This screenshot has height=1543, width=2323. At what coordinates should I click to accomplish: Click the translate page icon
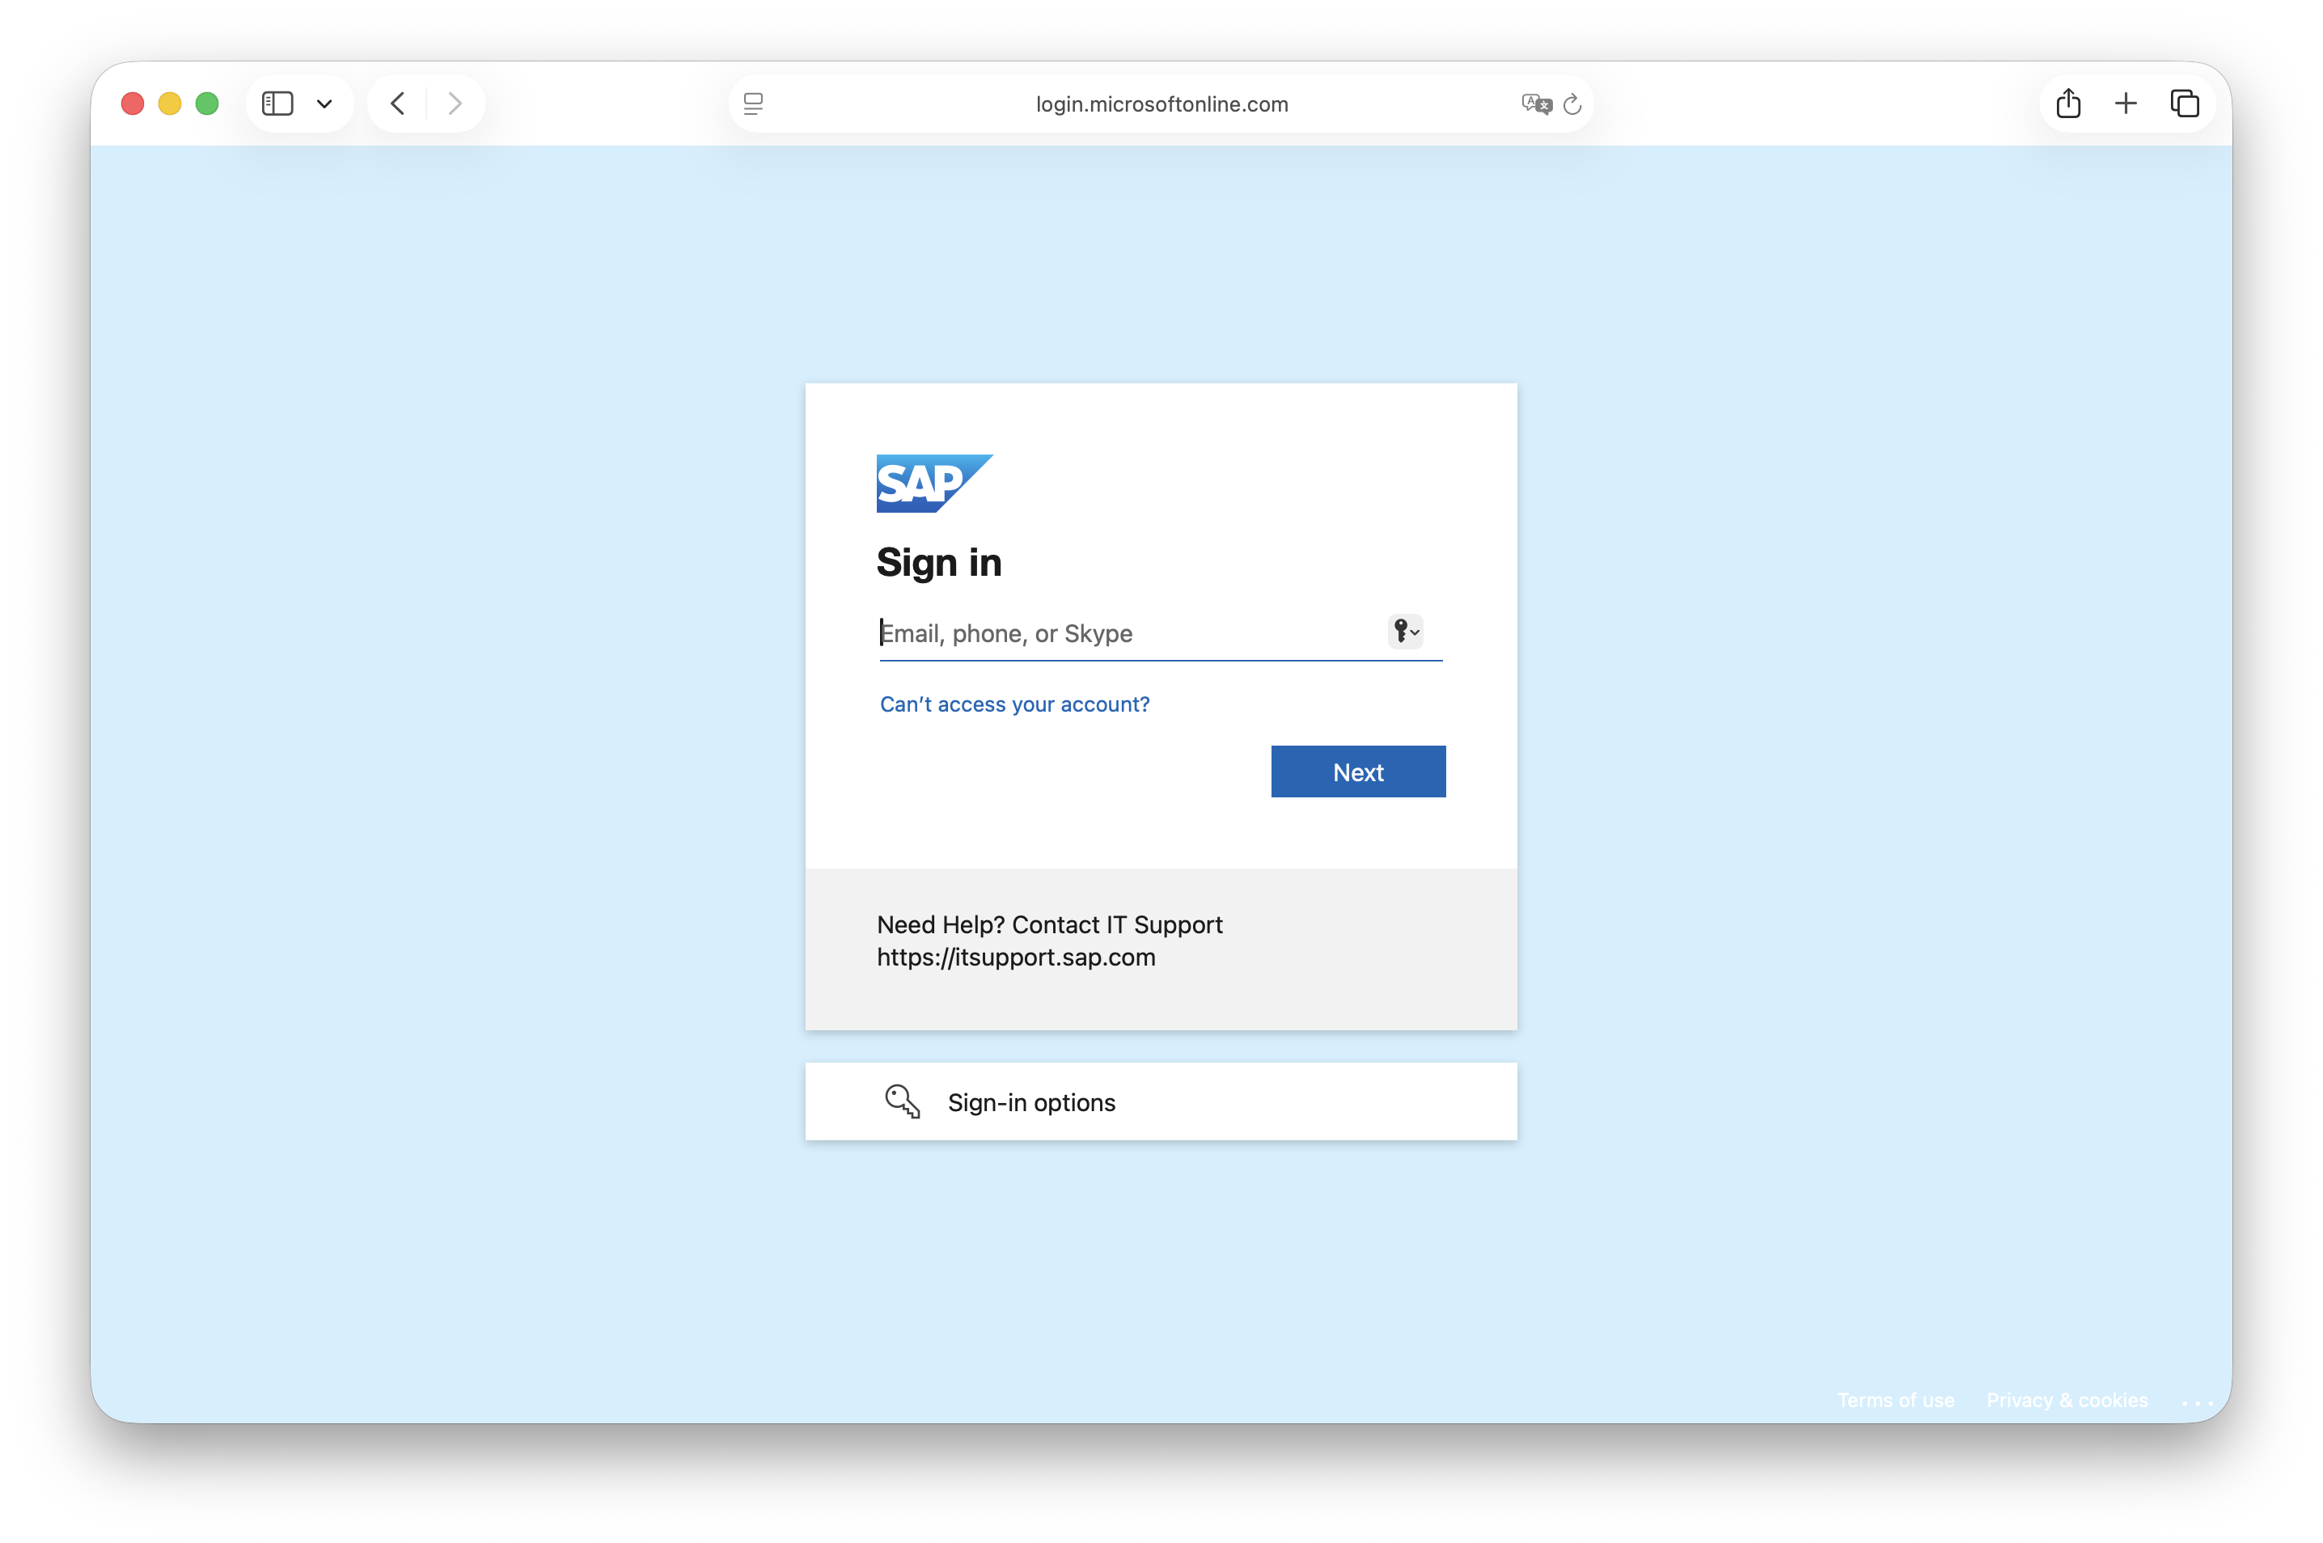coord(1535,104)
